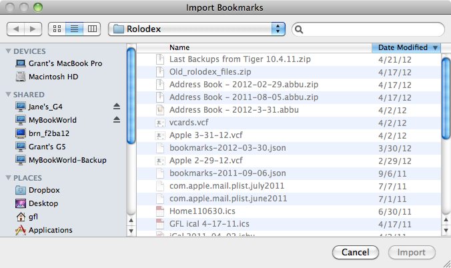Collapse the DEVICES section
This screenshot has height=268, width=451.
point(9,51)
